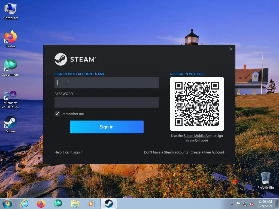The image size is (279, 209).
Task: Click the Sign in button
Action: [x=107, y=127]
